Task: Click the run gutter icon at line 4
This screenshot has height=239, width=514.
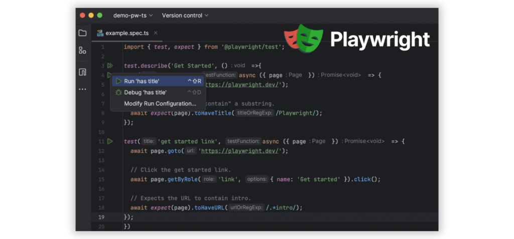Action: tap(109, 75)
